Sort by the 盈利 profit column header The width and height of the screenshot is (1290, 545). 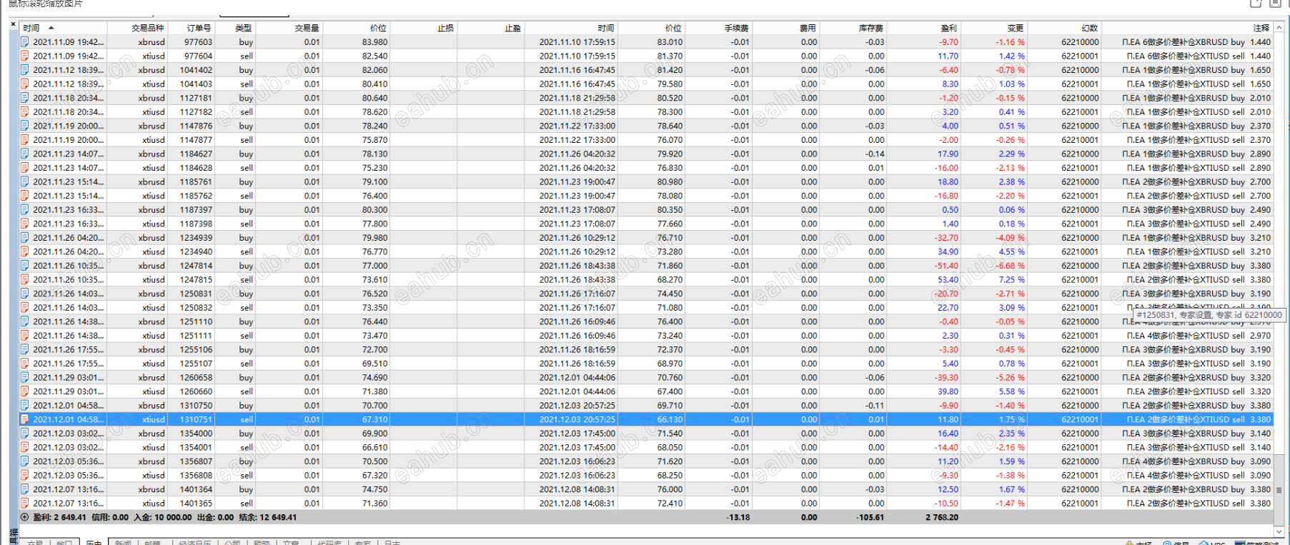point(948,28)
